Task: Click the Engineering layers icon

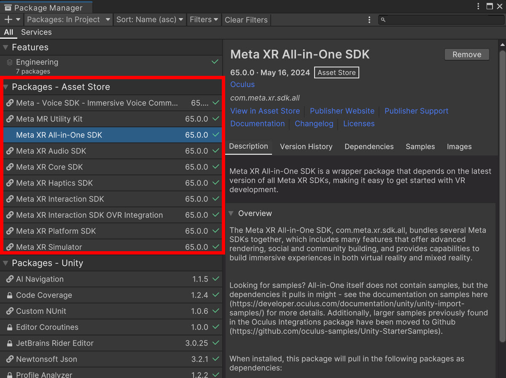Action: click(10, 62)
